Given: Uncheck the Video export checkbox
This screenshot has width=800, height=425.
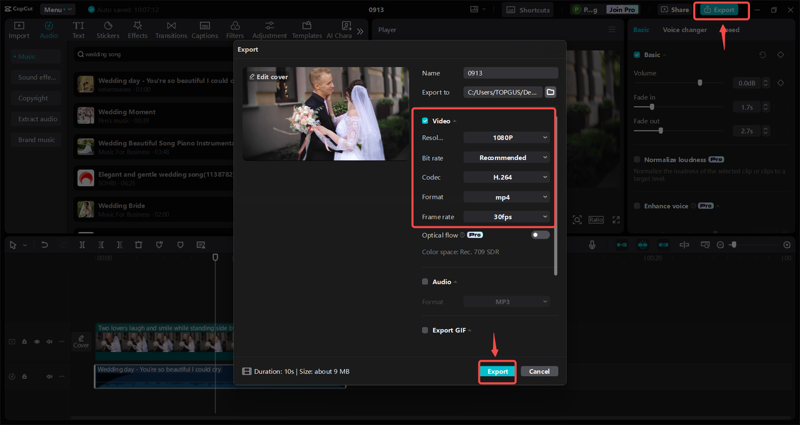Looking at the screenshot, I should tap(425, 121).
